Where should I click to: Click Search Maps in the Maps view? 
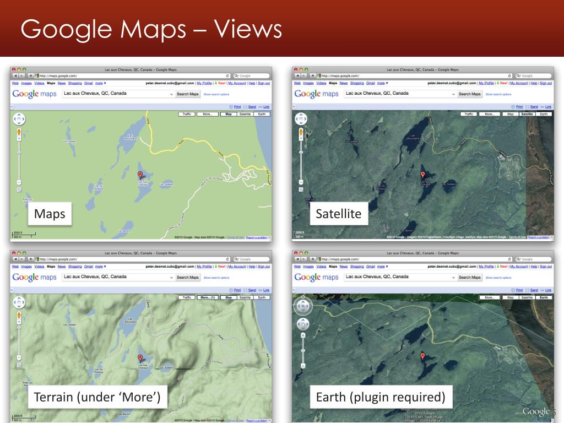click(x=188, y=94)
